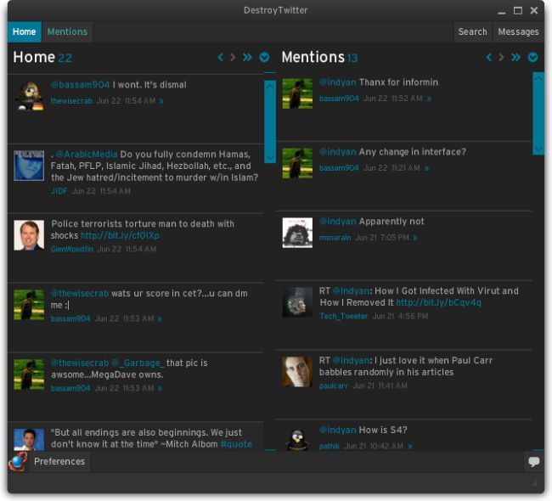Open conversation arrow on 'Thanx for informin' mention
Viewport: 552px width, 501px height.
(429, 99)
